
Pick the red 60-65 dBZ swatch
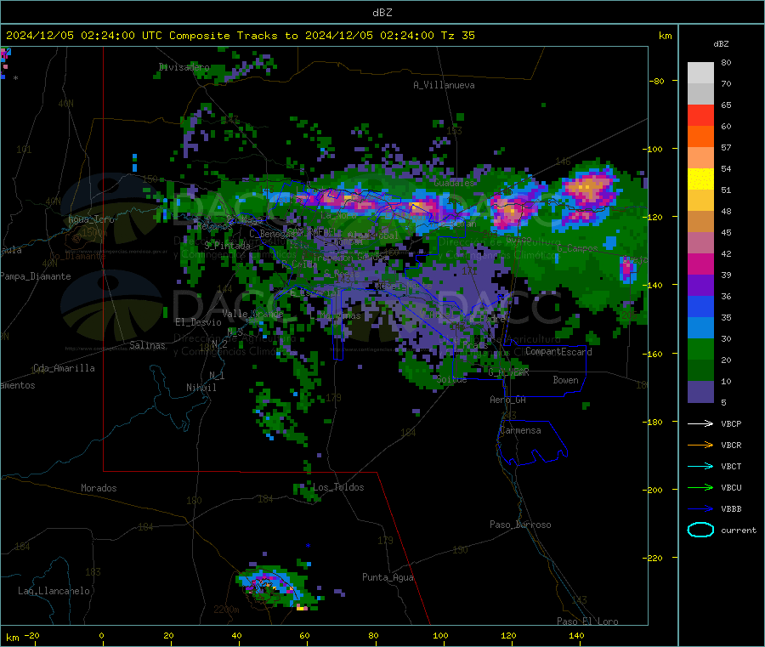(x=700, y=116)
